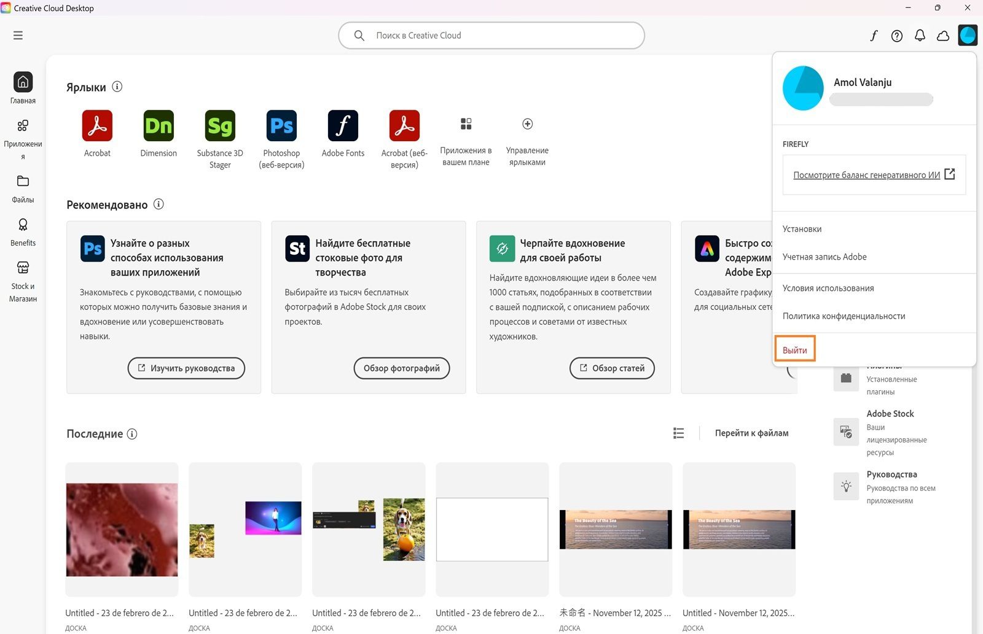Screen dimensions: 983x634
Task: Show info about Ярлыки section
Action: click(x=117, y=87)
